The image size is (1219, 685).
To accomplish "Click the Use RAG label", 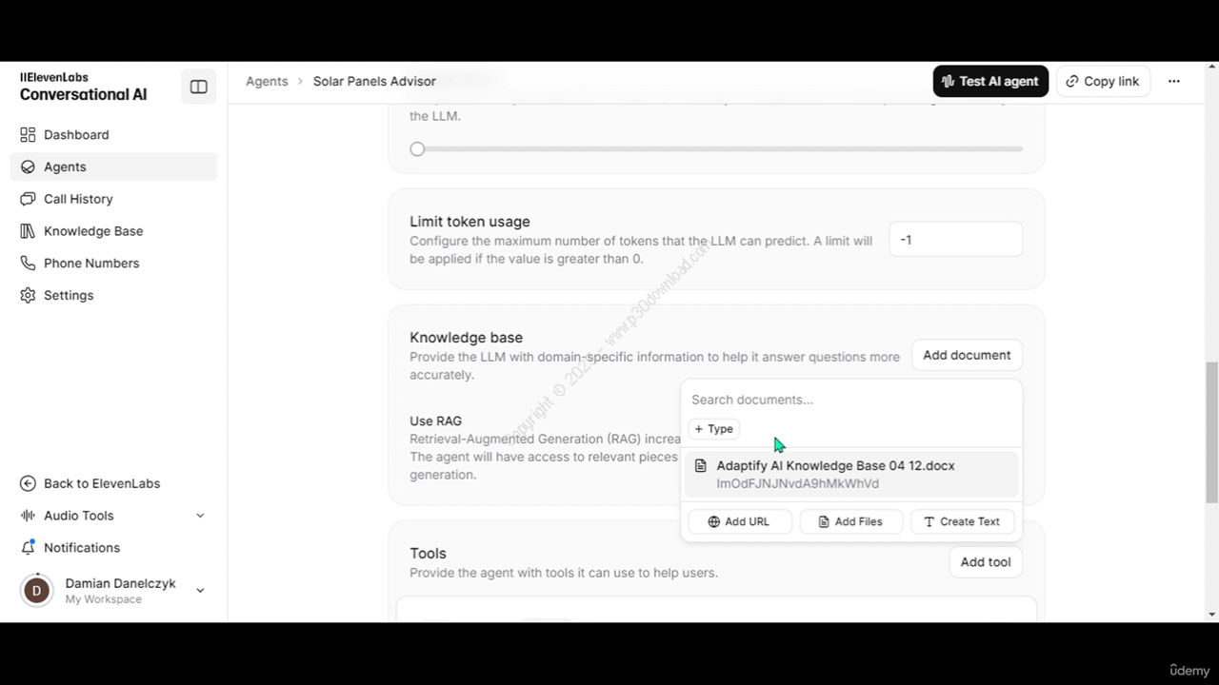I will 435,421.
